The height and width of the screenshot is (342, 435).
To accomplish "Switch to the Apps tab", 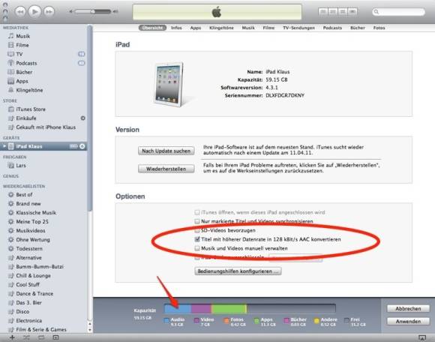I will (196, 28).
